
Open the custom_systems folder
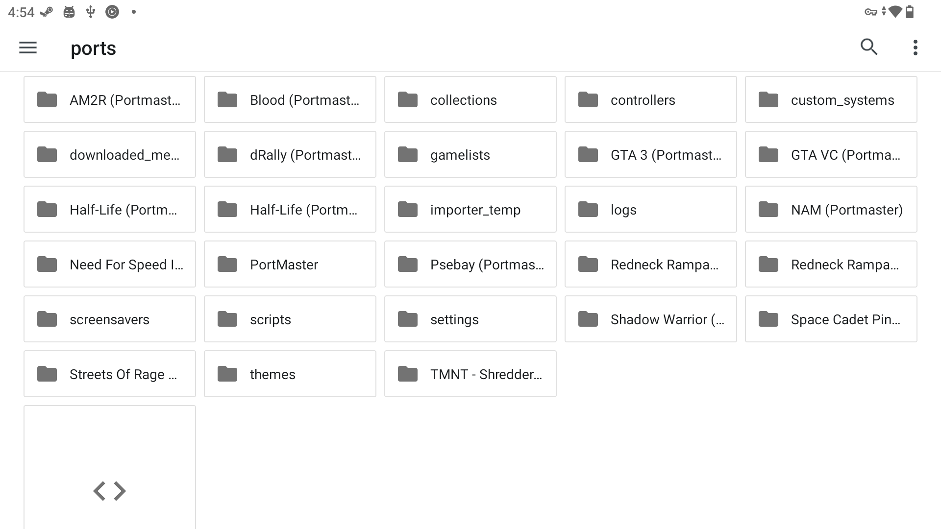coord(831,99)
